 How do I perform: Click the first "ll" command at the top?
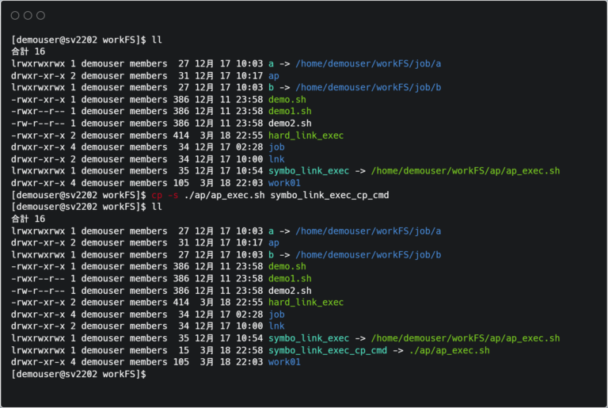pos(156,40)
